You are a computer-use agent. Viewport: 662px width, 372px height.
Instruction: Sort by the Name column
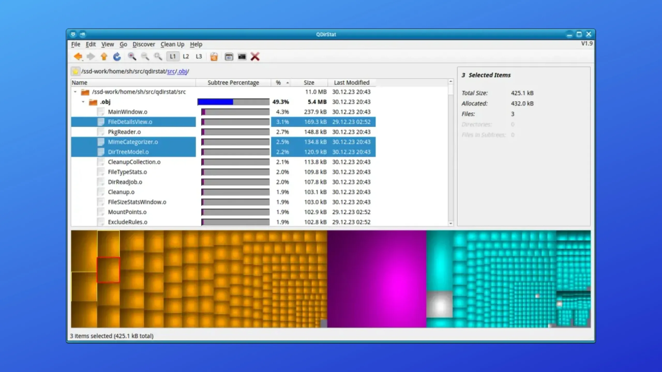[133, 83]
